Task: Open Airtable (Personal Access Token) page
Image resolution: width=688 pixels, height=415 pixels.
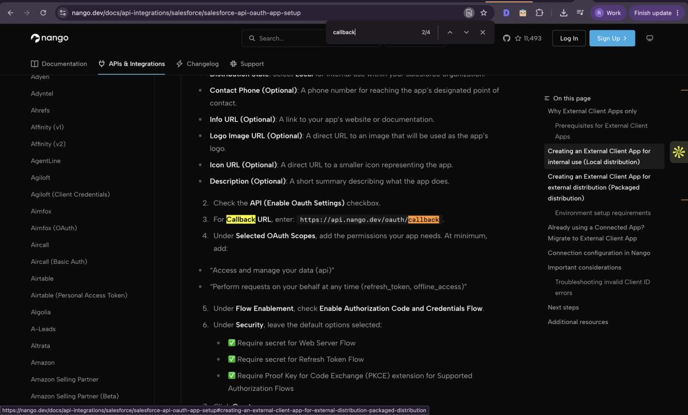Action: (79, 295)
